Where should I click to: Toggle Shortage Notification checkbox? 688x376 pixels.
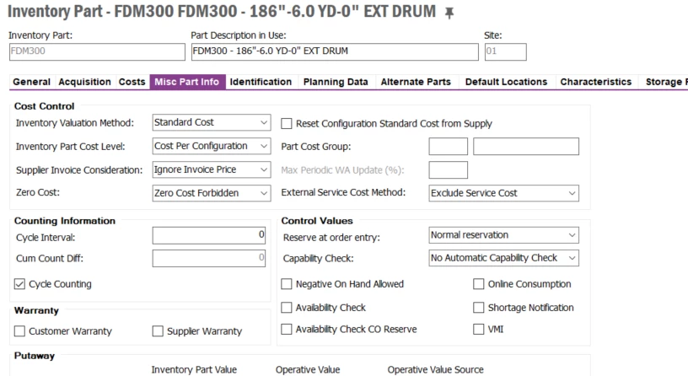479,308
